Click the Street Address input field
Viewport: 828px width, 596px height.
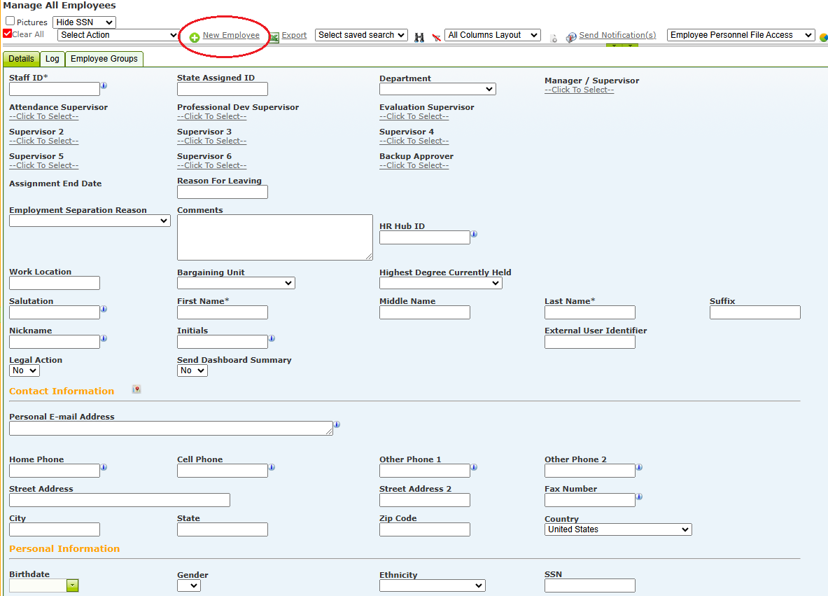tap(120, 500)
